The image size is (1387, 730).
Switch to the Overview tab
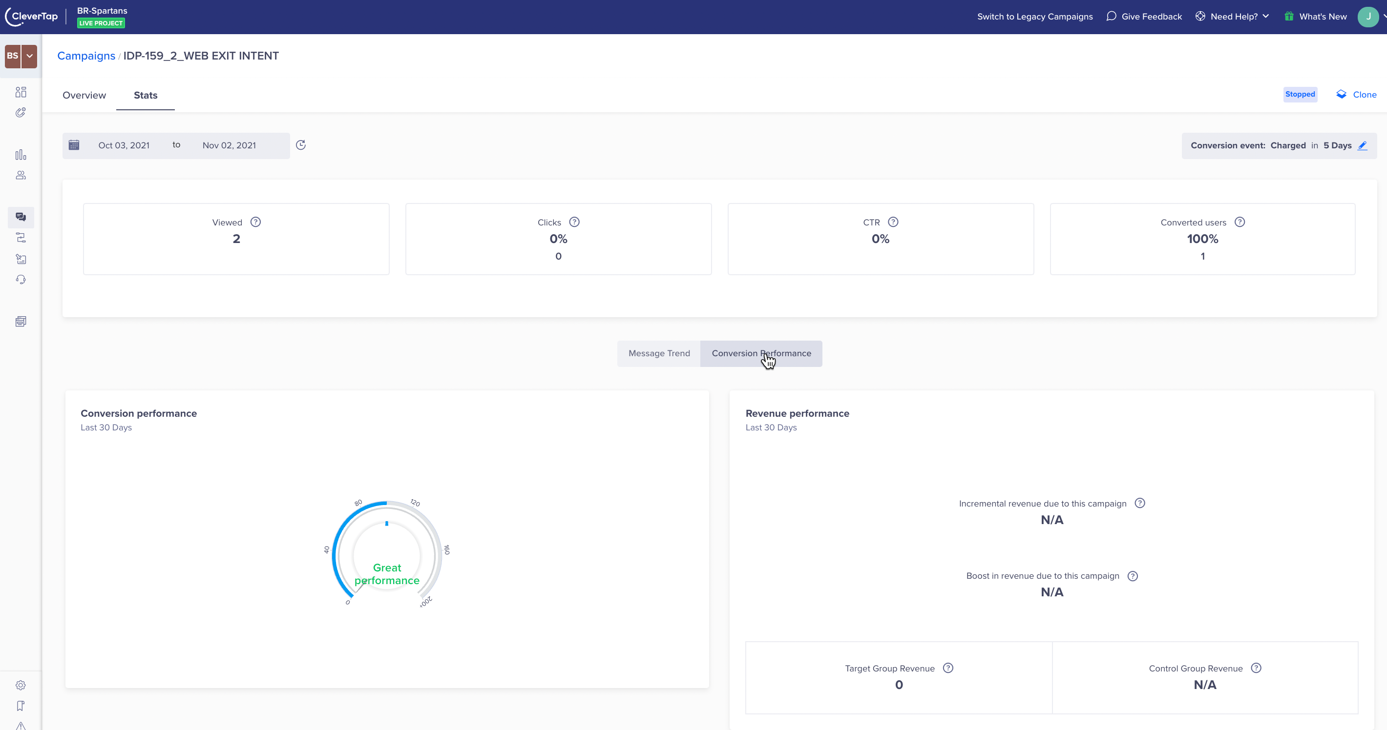click(x=84, y=95)
